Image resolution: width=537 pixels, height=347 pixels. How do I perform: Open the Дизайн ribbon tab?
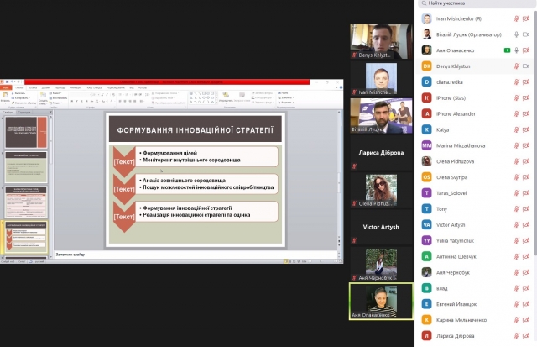(45, 87)
